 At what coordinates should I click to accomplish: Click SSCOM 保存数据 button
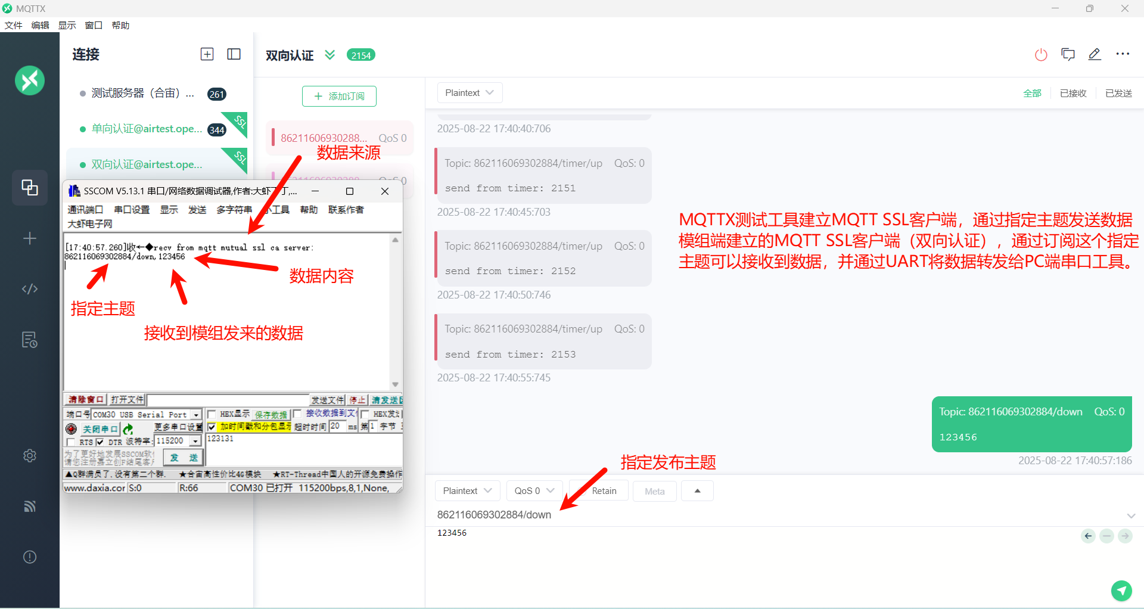(x=271, y=415)
